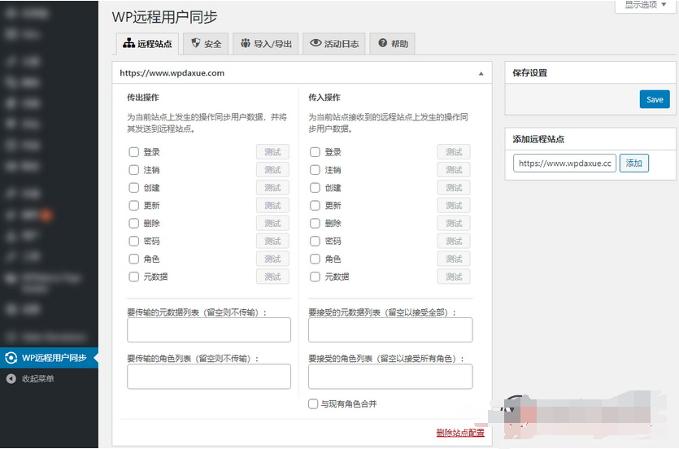Click the 要接受的元数据列表 input box
This screenshot has height=449, width=679.
(x=390, y=330)
